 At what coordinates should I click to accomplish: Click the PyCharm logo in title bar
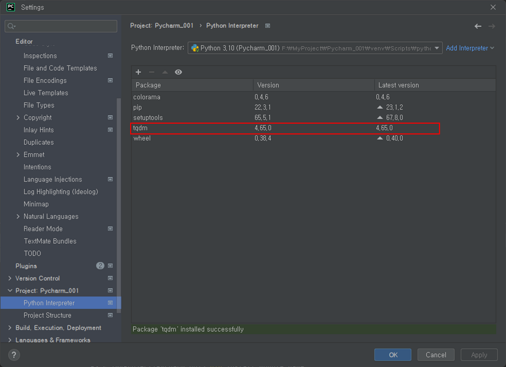pos(11,7)
